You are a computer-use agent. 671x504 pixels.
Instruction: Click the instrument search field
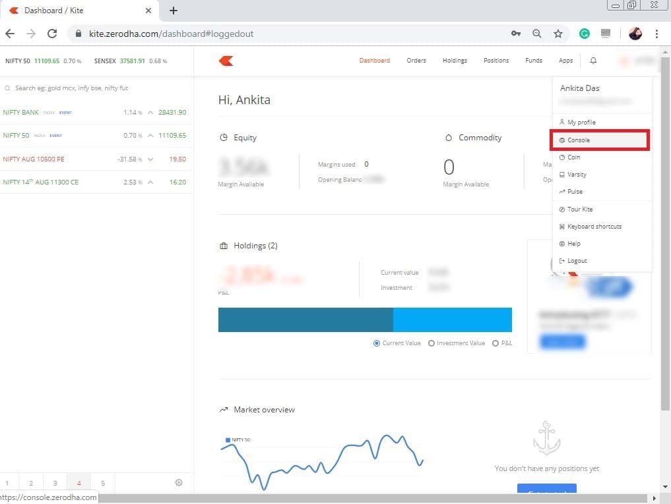96,88
